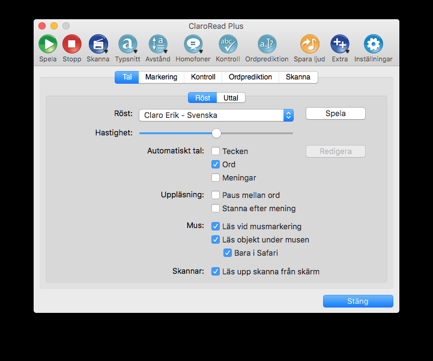
Task: Open the Inställningar gear icon
Action: pos(374,44)
